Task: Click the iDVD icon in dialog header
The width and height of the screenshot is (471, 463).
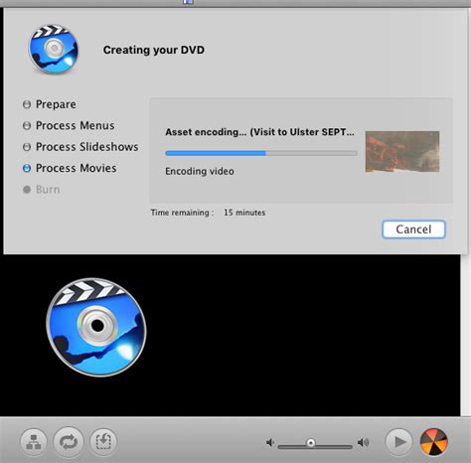Action: (54, 49)
